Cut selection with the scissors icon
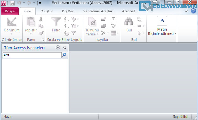The image size is (198, 120). [41, 19]
